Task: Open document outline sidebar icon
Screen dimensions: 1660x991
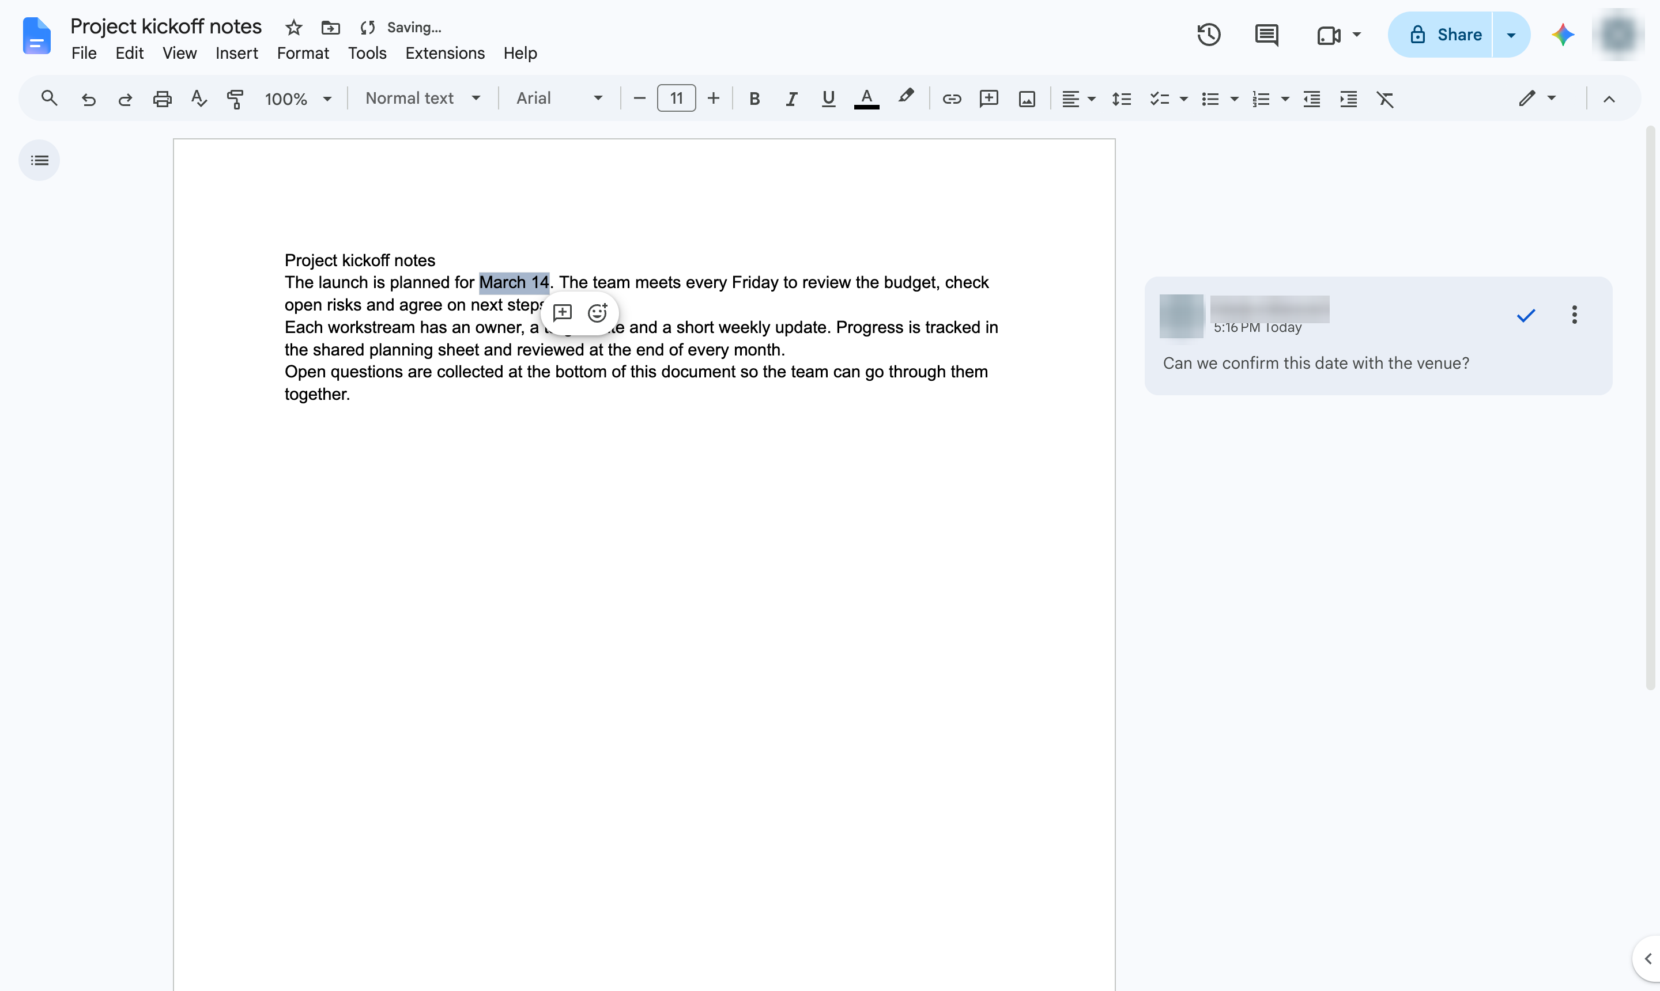Action: click(x=39, y=160)
